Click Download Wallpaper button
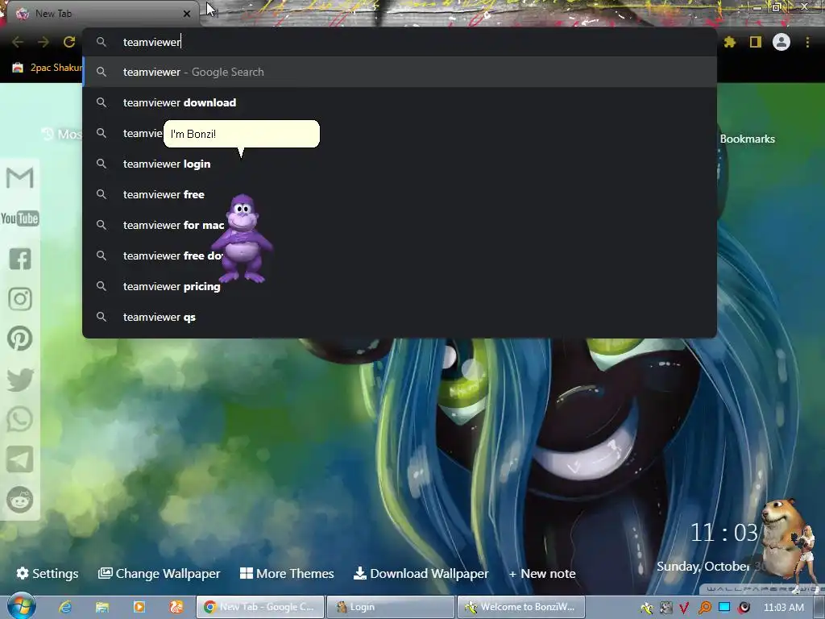This screenshot has height=619, width=825. pyautogui.click(x=421, y=573)
